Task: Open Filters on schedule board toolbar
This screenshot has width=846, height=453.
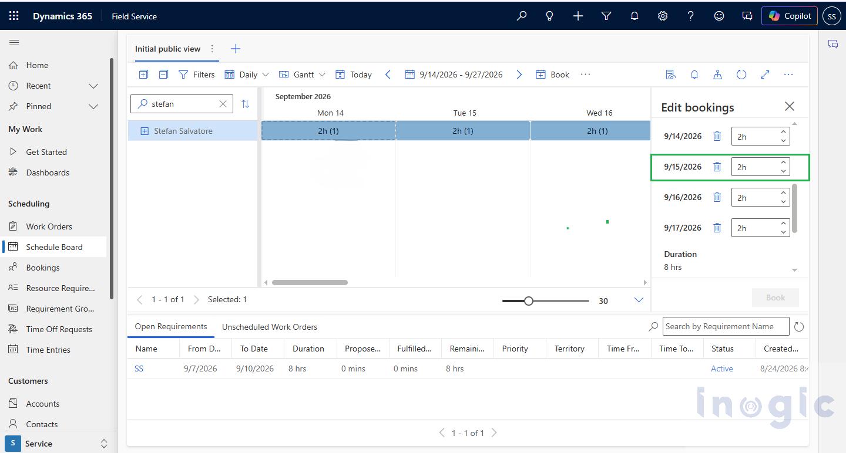Action: click(197, 75)
